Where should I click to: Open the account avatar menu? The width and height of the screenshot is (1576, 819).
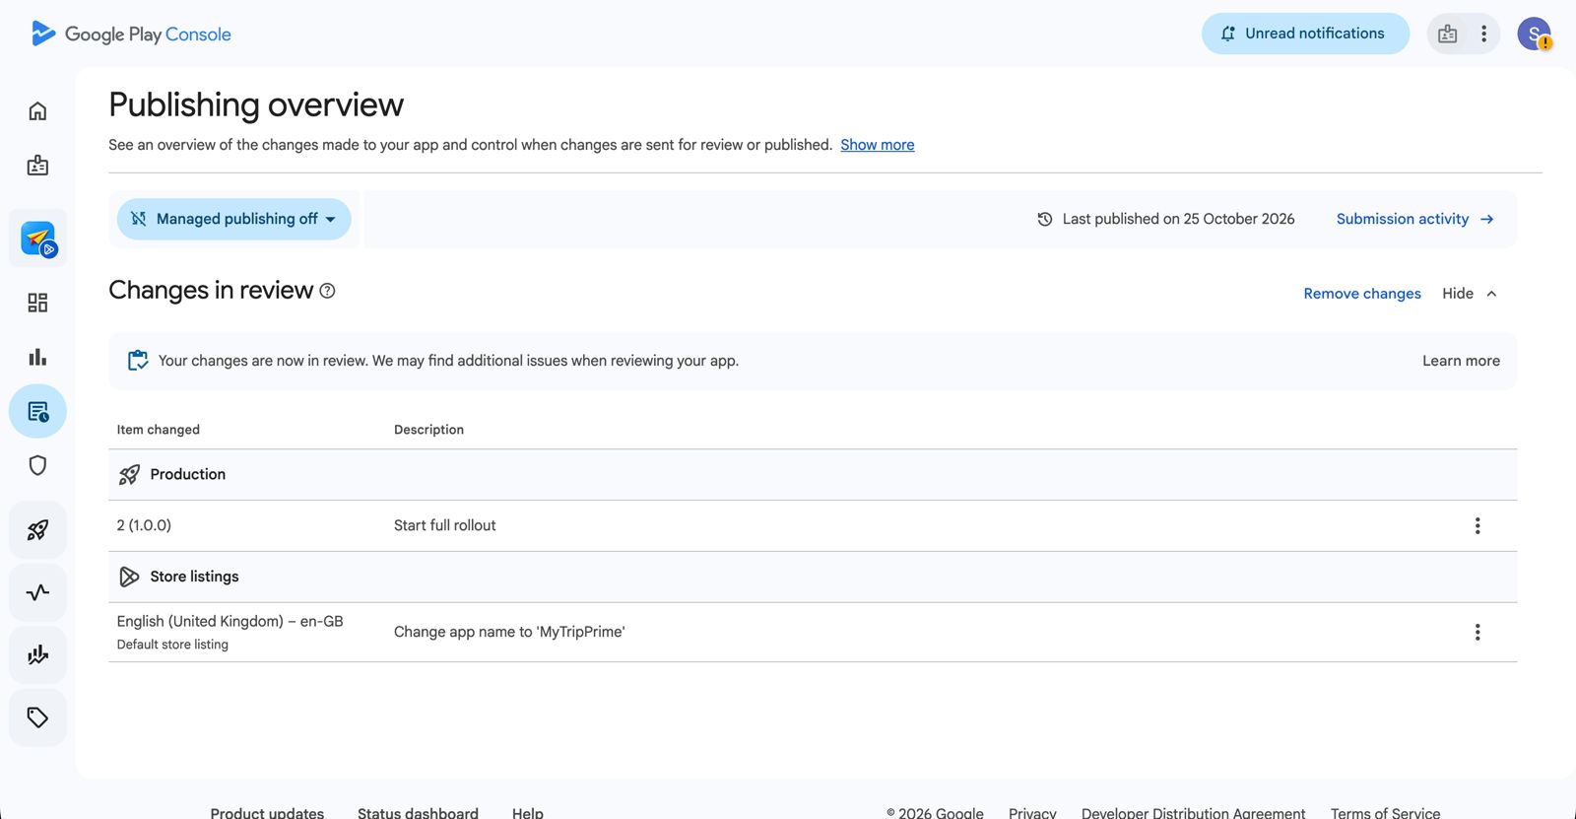point(1534,34)
